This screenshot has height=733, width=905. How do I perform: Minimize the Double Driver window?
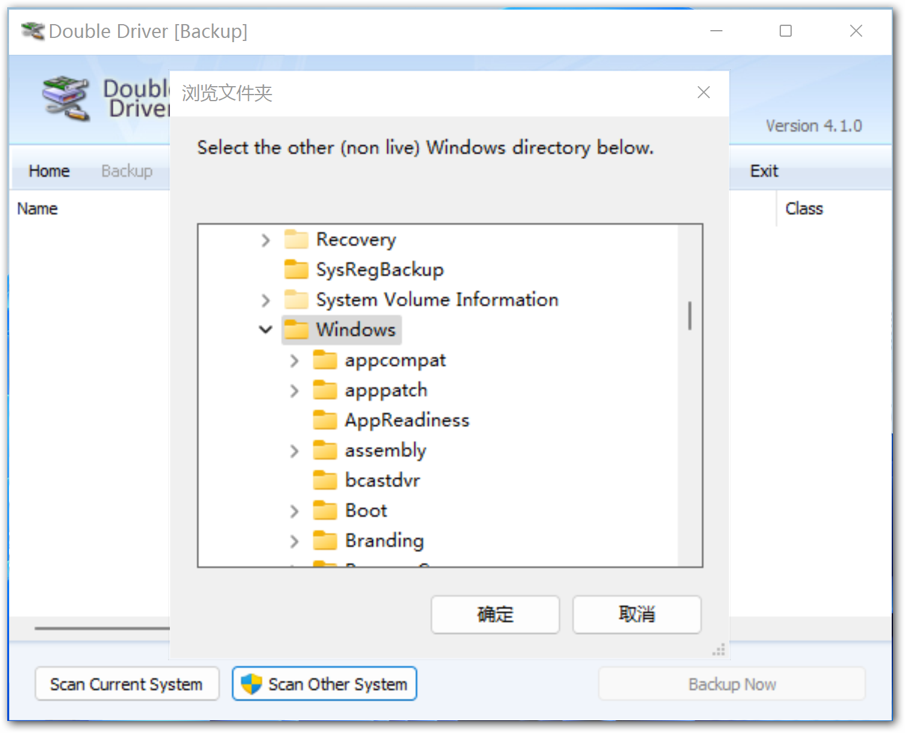pos(716,31)
